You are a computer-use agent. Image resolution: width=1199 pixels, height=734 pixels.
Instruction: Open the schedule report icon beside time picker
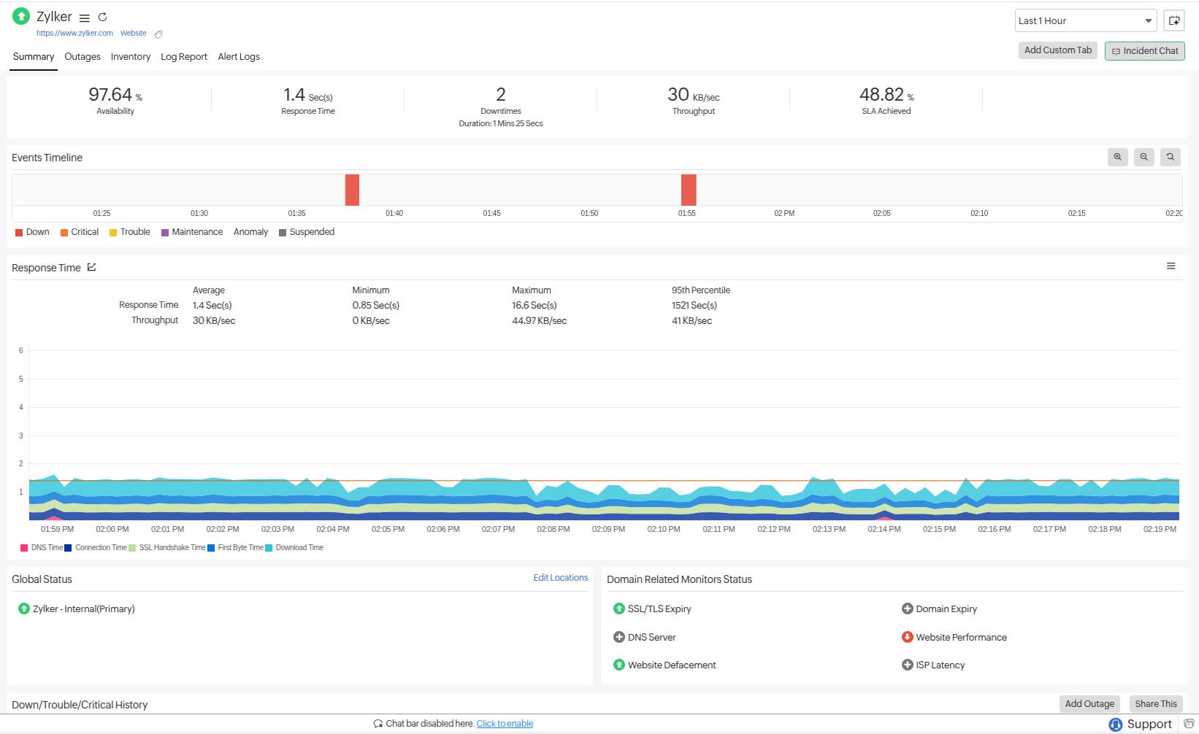point(1174,20)
